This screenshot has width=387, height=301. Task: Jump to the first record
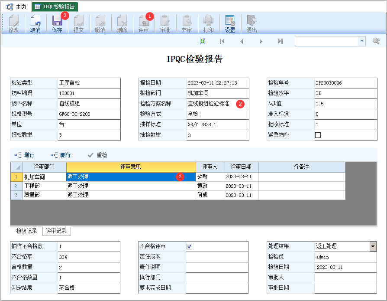coord(222,41)
